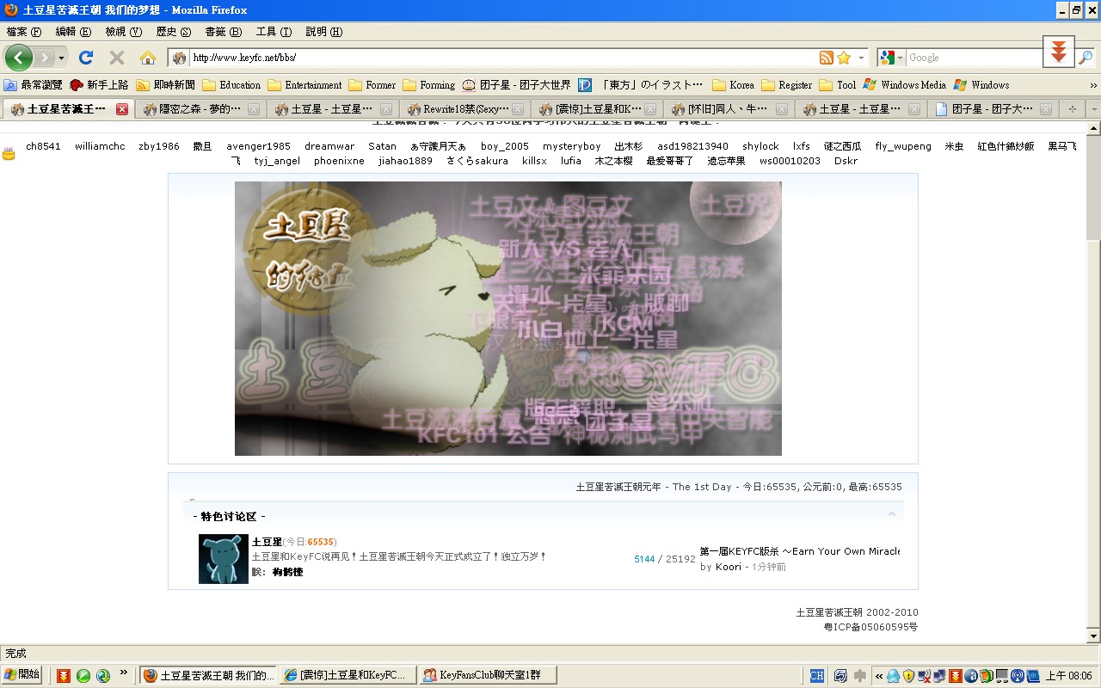Click the blue P bookmark icon
Viewport: 1101px width, 688px height.
click(x=585, y=85)
